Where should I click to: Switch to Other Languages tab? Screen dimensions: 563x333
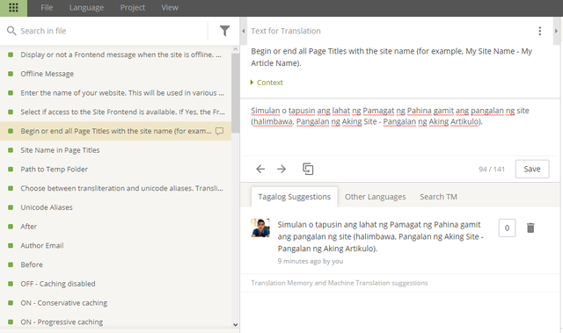376,197
